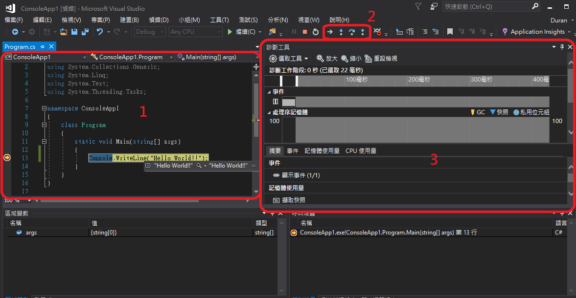Viewport: 576px width, 298px height.
Task: Toggle the GC legend marker
Action: pos(472,112)
